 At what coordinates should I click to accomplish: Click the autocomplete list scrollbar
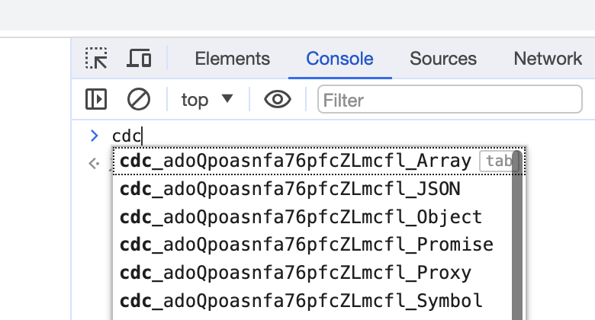point(516,236)
